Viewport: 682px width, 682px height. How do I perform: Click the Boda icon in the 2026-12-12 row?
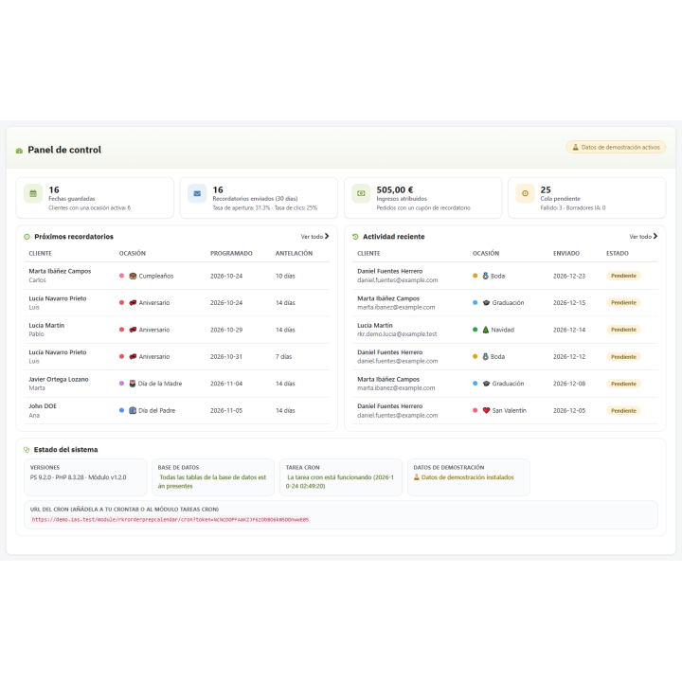pos(485,357)
